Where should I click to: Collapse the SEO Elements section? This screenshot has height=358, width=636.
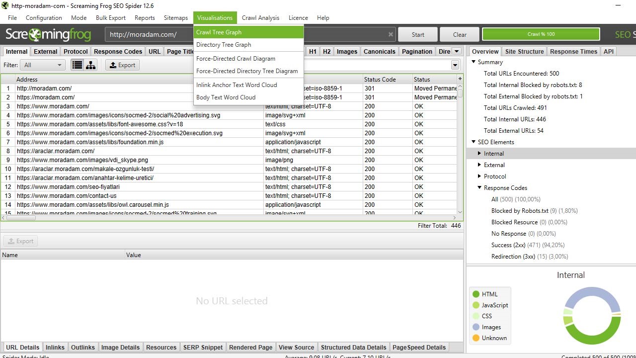(x=474, y=142)
